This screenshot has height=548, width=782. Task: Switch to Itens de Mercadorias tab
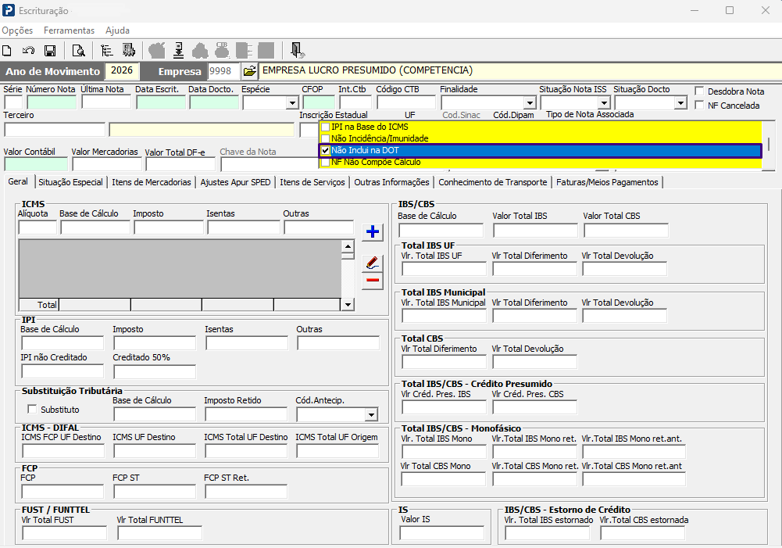click(x=151, y=182)
